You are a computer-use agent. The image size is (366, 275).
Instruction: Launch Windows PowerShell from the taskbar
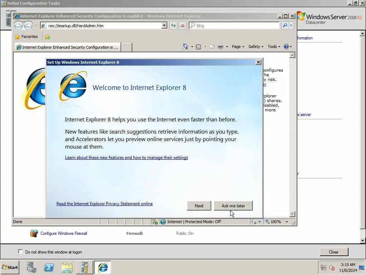pos(49,267)
